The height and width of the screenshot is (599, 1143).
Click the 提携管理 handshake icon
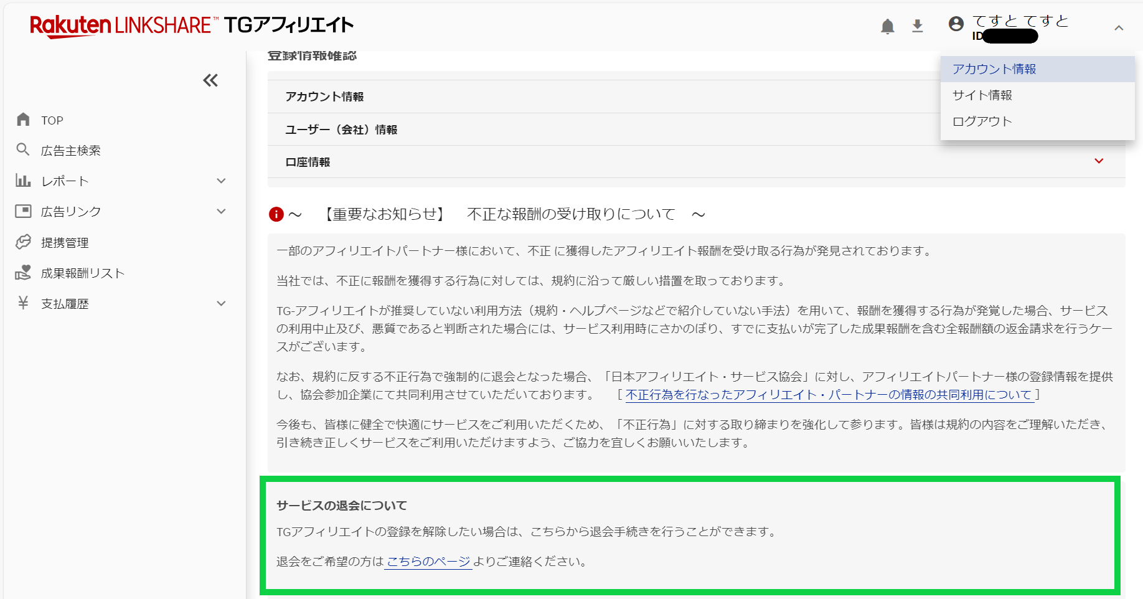(23, 242)
